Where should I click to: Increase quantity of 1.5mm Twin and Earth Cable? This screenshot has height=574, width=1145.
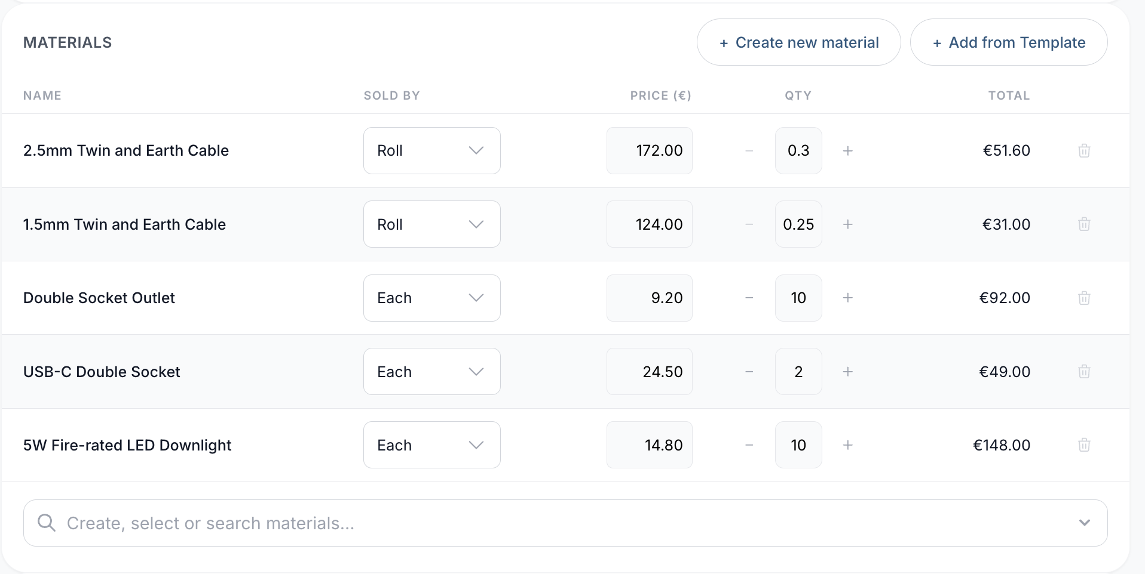[847, 224]
